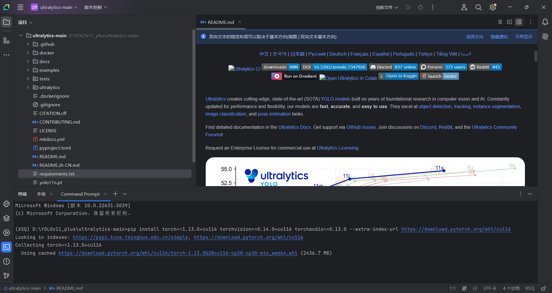Open the AI Assistant spiral icon
Viewport: 552px width, 293px height.
pyautogui.click(x=545, y=37)
